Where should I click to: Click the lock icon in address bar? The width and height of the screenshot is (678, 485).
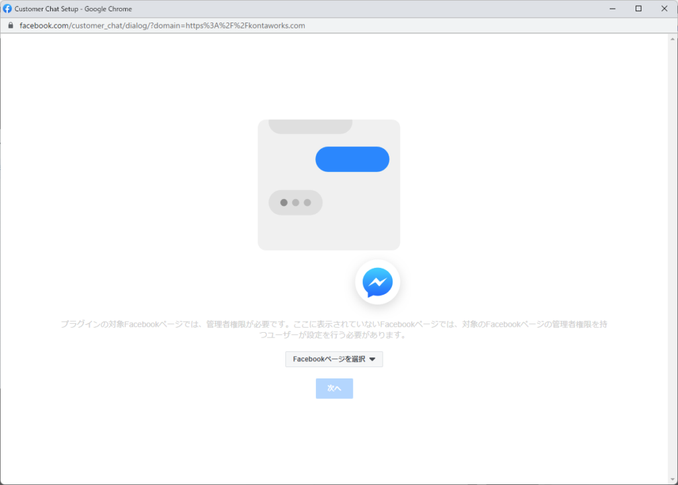(x=11, y=26)
